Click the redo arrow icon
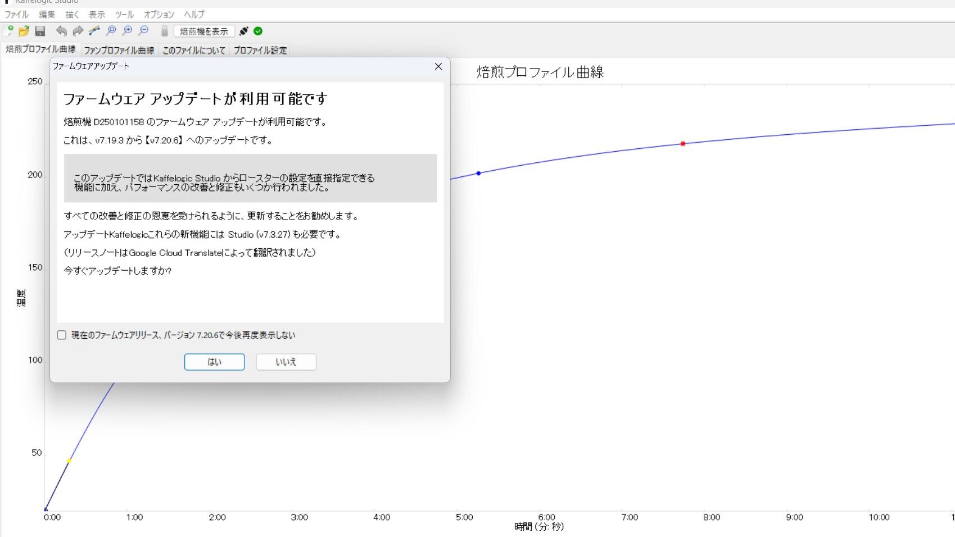Viewport: 955px width, 537px height. tap(78, 31)
